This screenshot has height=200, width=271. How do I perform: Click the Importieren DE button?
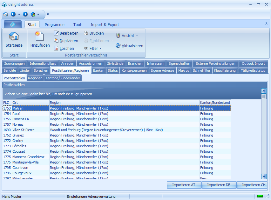click(219, 185)
